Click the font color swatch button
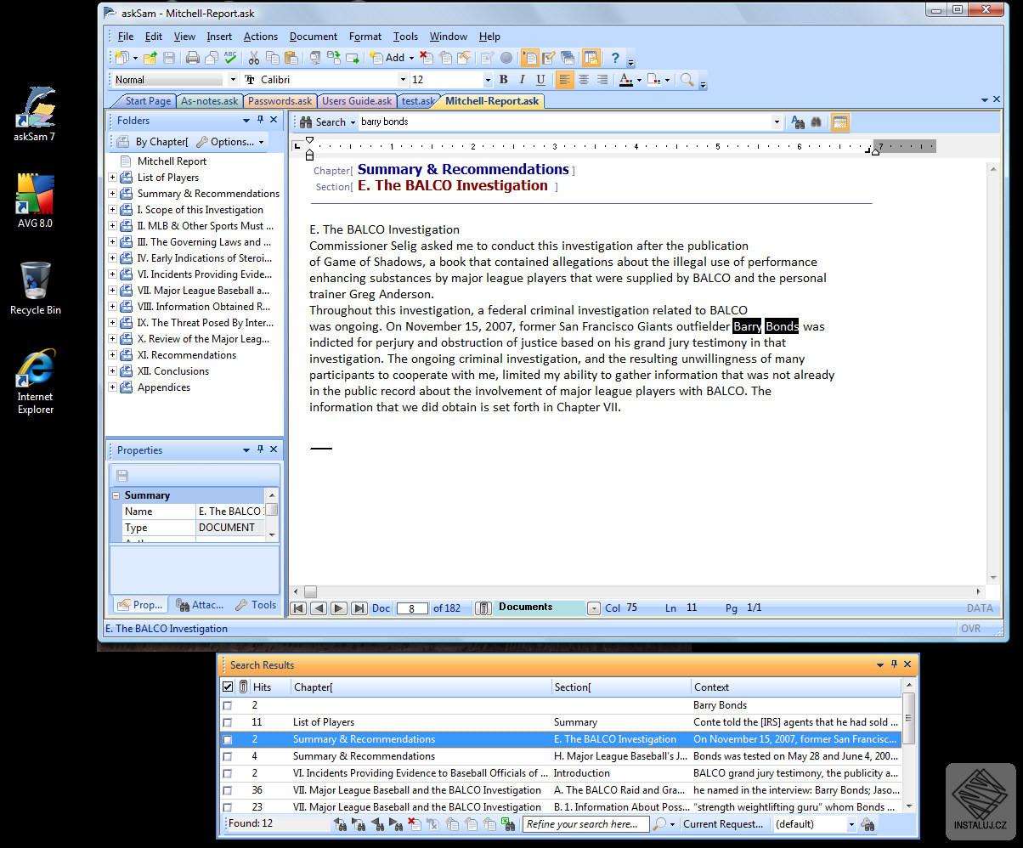This screenshot has height=848, width=1023. [x=625, y=80]
